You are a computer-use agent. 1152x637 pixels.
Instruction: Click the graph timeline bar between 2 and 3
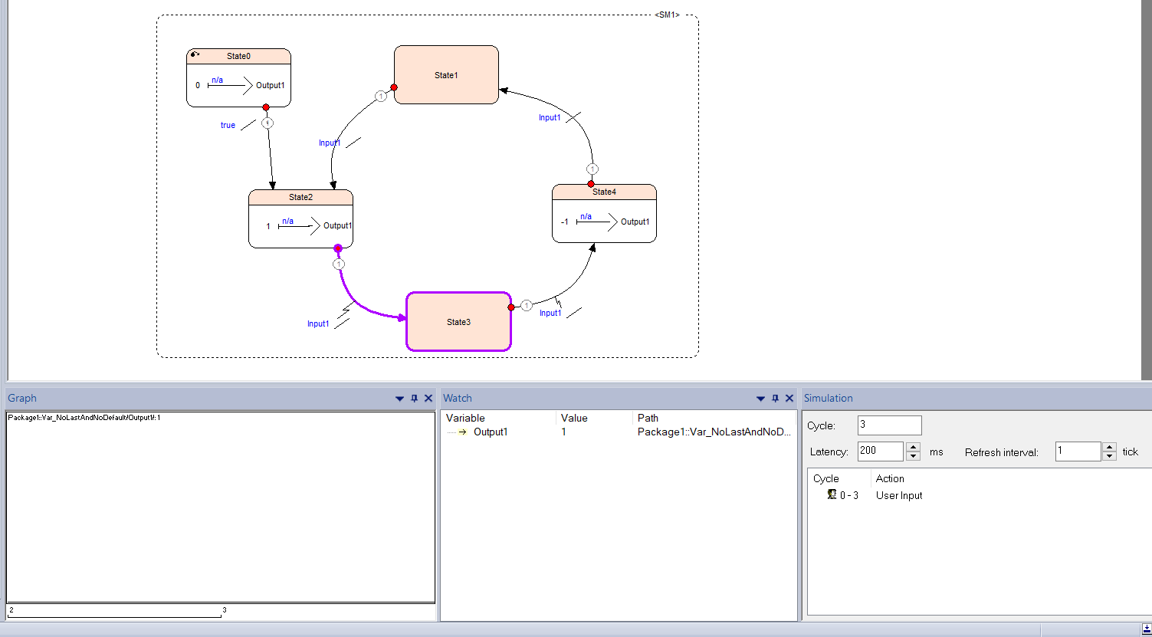click(x=115, y=616)
